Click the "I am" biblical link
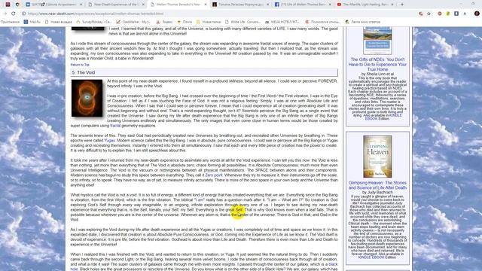 tap(199, 199)
